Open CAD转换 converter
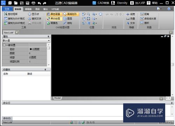 pyautogui.click(x=101, y=3)
